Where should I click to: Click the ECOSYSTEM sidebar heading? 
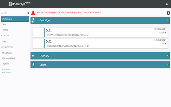(x=5, y=36)
